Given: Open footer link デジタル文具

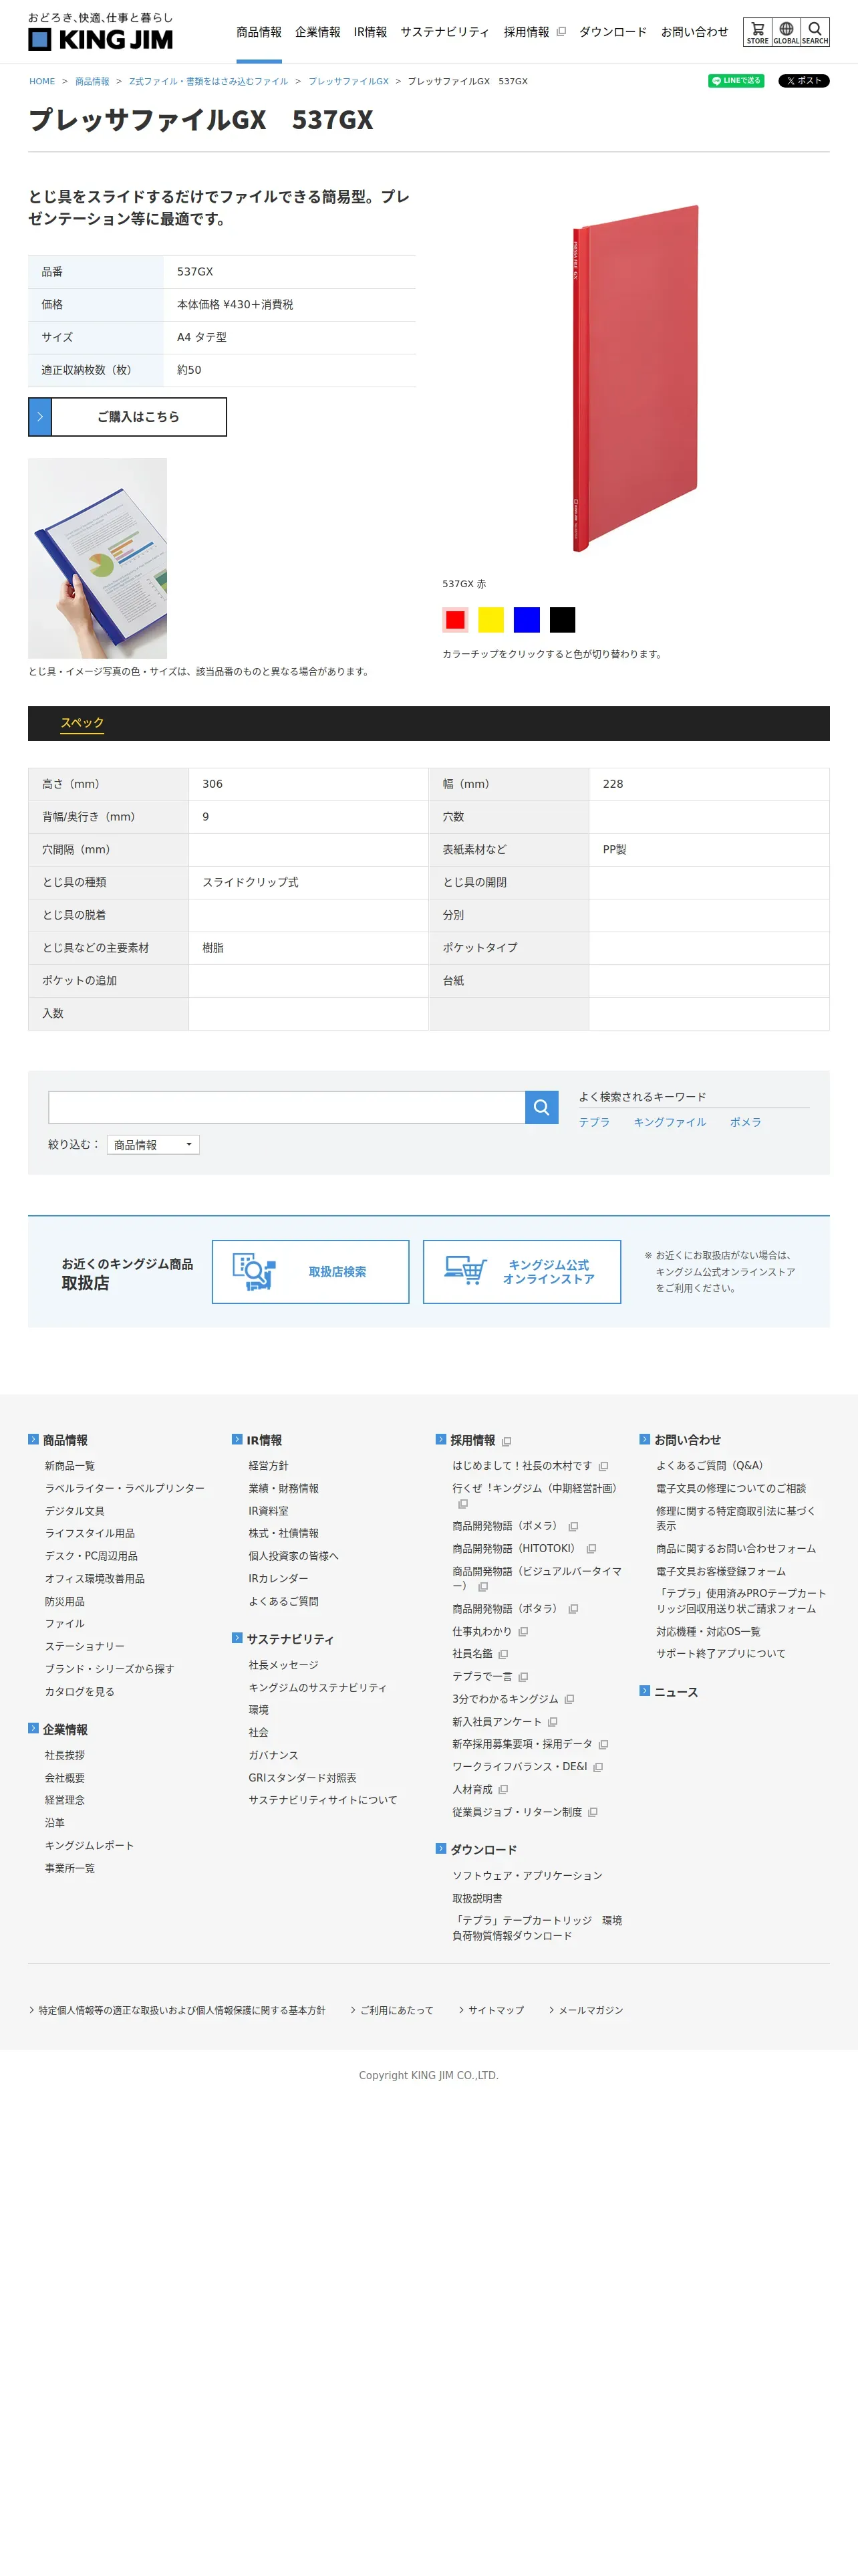Looking at the screenshot, I should click(x=75, y=1511).
